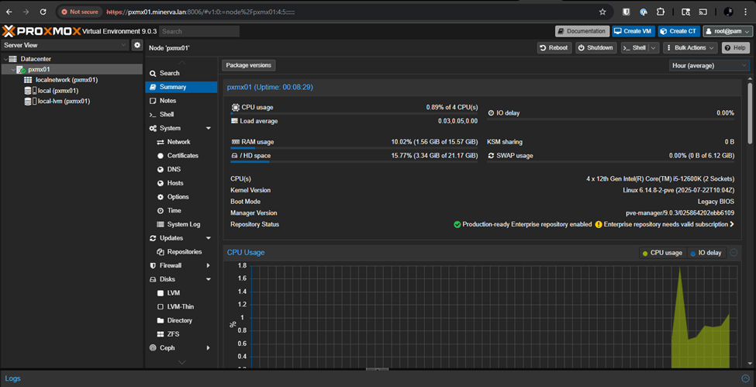This screenshot has width=756, height=387.
Task: Open the Hour (average) timeframe dropdown
Action: [x=709, y=66]
